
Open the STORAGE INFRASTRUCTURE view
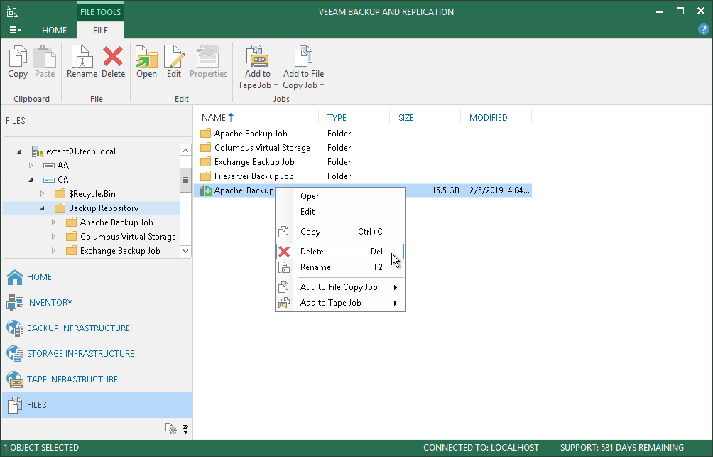click(97, 353)
